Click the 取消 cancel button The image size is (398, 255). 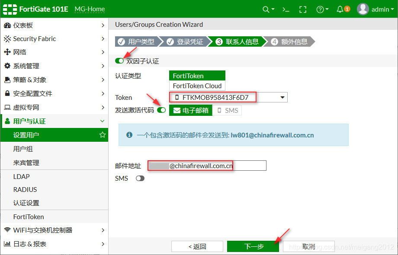[308, 246]
